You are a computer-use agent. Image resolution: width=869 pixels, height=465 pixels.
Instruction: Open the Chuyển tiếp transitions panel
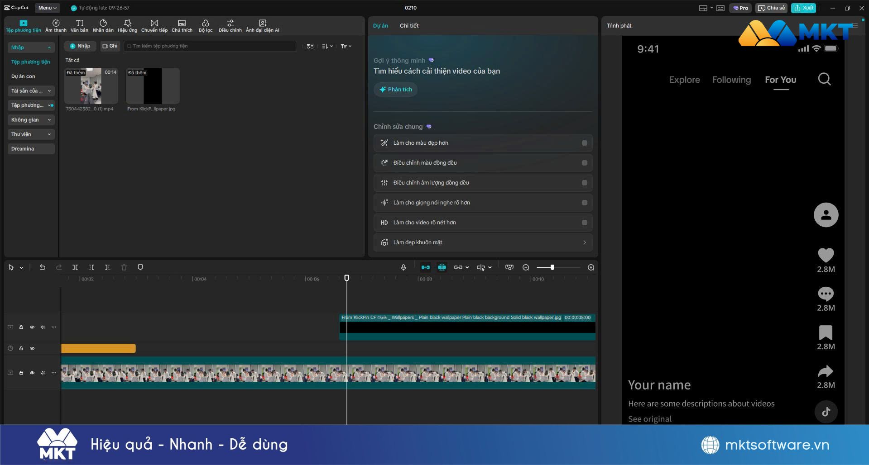[154, 26]
